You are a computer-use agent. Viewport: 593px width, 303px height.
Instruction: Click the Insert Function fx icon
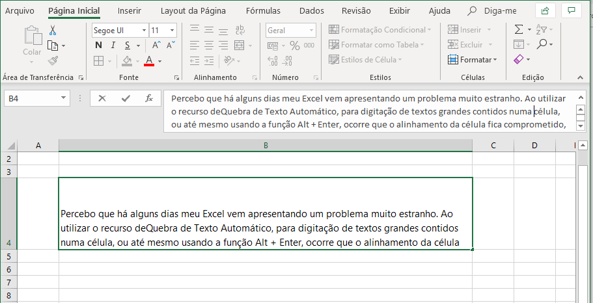click(x=149, y=98)
